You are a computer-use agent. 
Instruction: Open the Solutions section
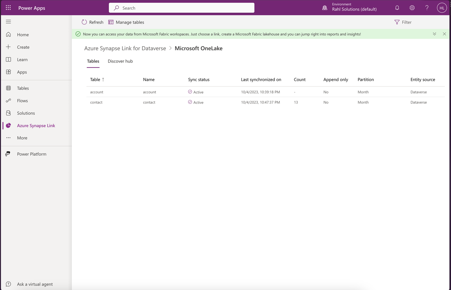click(26, 113)
